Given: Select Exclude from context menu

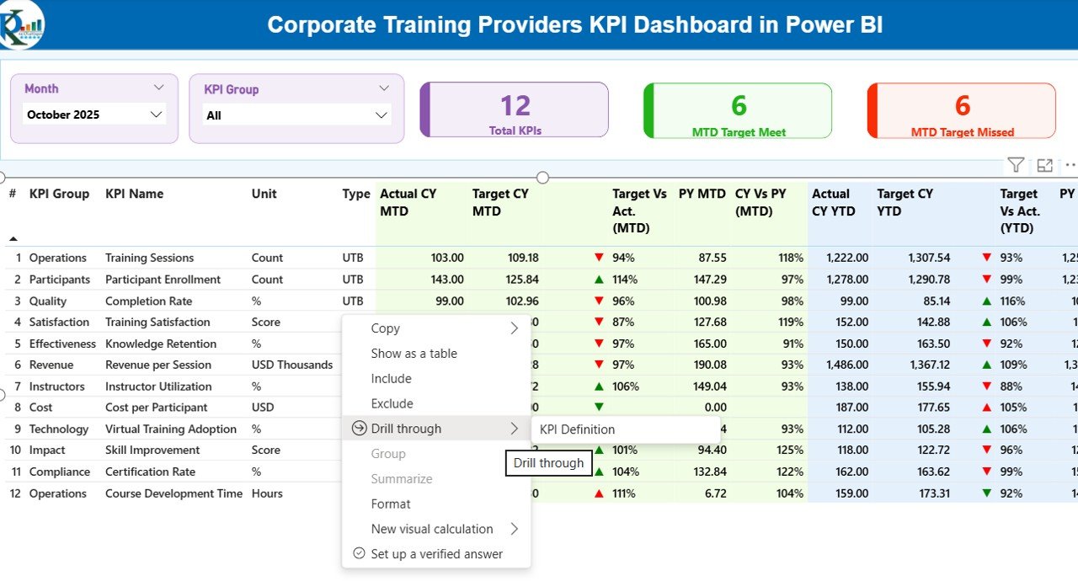Looking at the screenshot, I should coord(392,403).
